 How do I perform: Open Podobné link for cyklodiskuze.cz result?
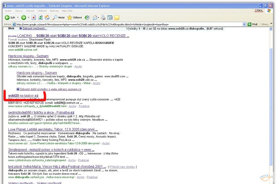(x=83, y=160)
